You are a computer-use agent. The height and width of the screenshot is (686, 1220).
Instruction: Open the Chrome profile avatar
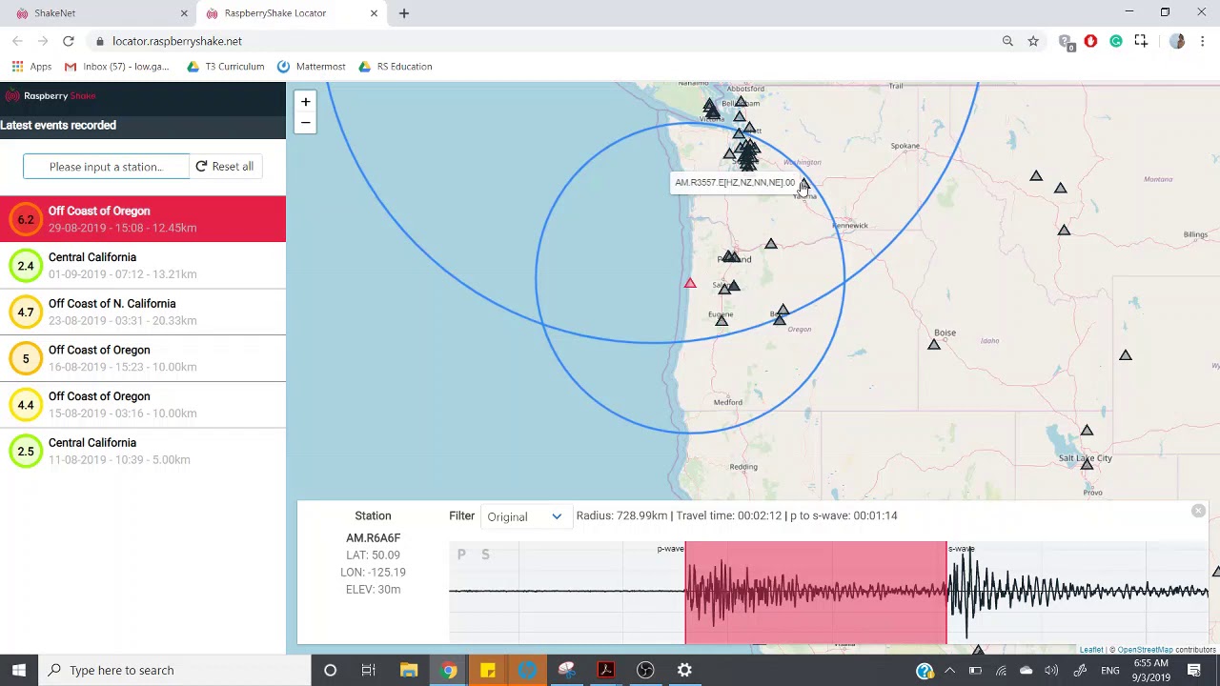tap(1177, 41)
